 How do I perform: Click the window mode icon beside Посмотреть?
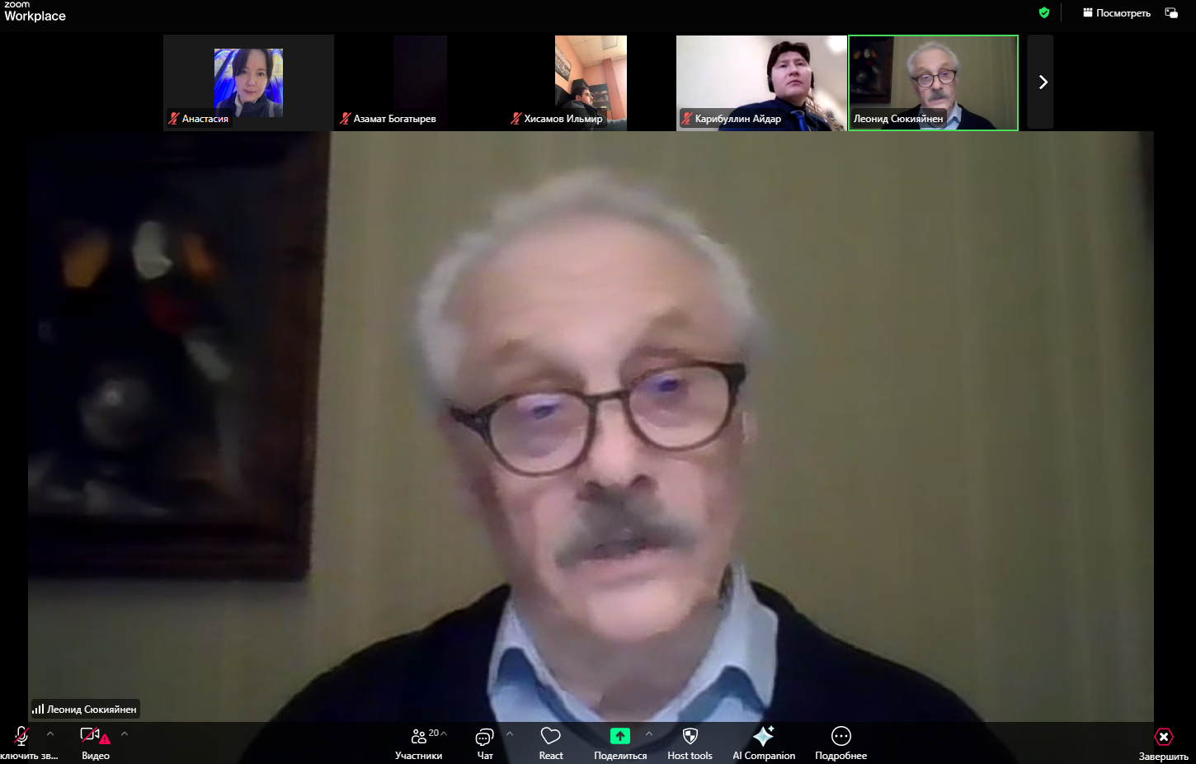(1171, 13)
